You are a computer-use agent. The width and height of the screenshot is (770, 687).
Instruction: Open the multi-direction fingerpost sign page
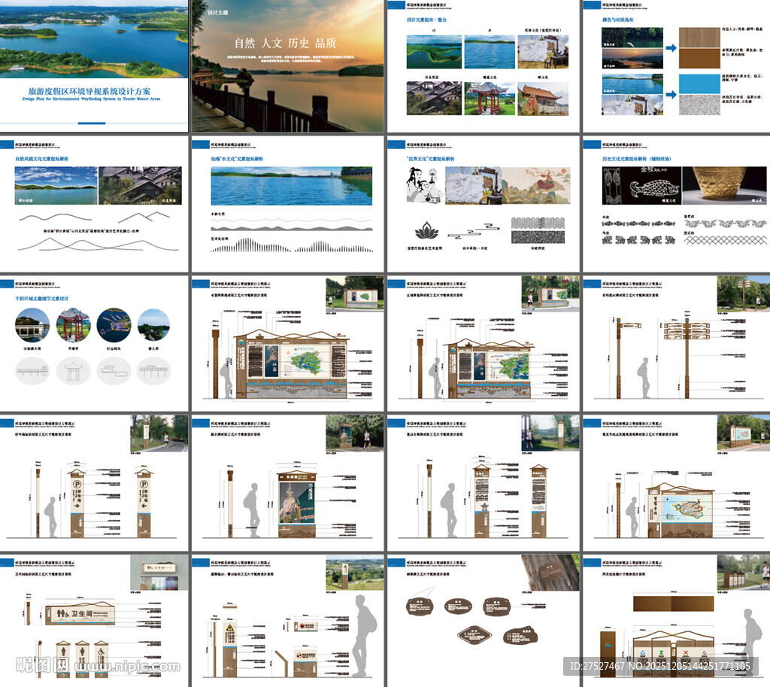676,343
